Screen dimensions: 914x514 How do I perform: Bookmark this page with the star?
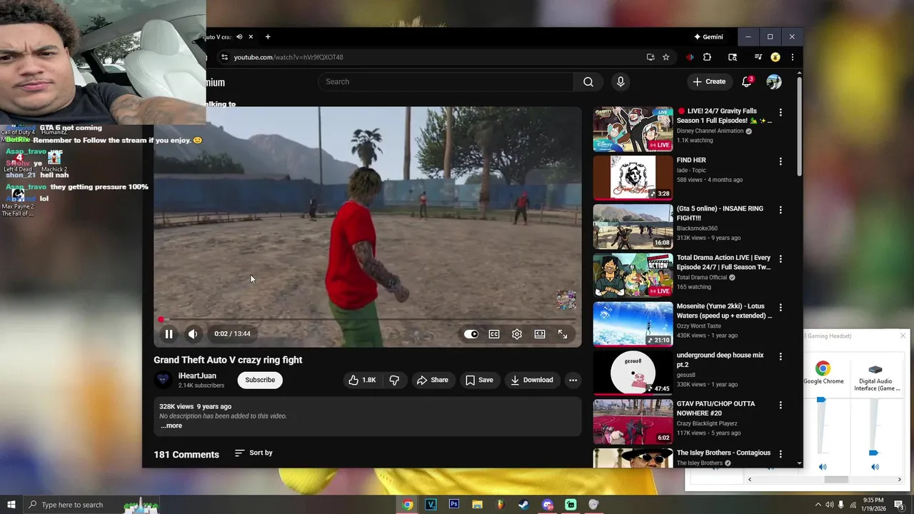[666, 57]
